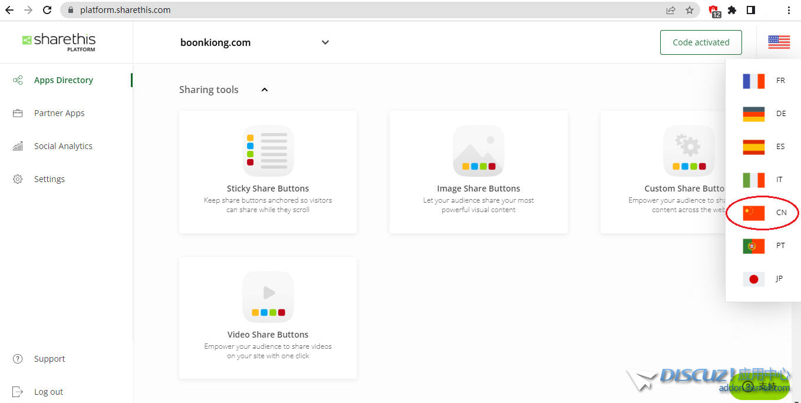Select the Japan flag icon

(754, 279)
